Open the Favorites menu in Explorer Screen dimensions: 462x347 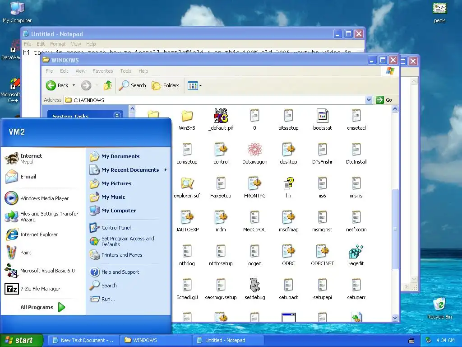click(x=102, y=71)
